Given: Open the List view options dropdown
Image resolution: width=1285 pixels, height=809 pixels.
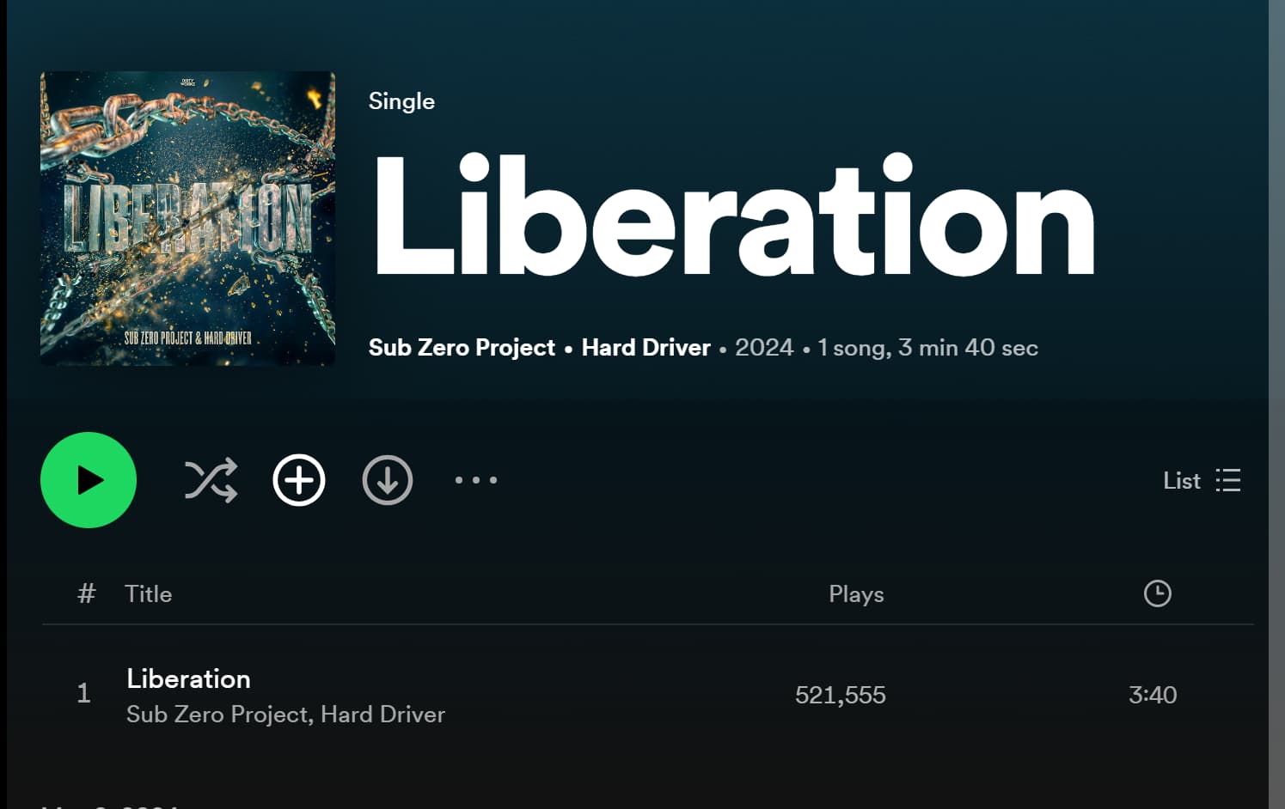Looking at the screenshot, I should (1202, 481).
